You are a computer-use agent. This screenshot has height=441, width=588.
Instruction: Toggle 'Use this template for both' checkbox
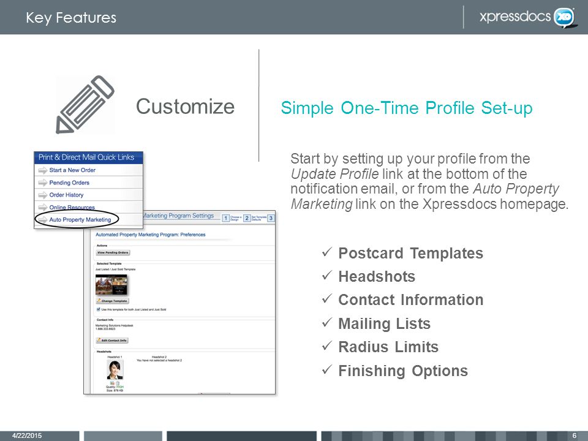click(x=99, y=309)
